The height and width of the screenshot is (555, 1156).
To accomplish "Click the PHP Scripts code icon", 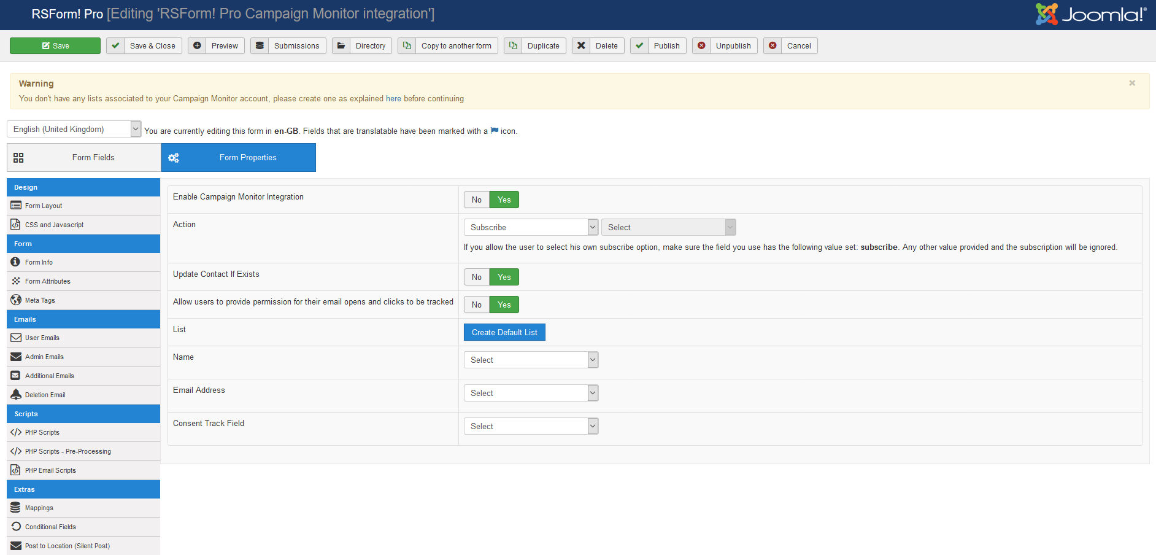I will click(16, 432).
